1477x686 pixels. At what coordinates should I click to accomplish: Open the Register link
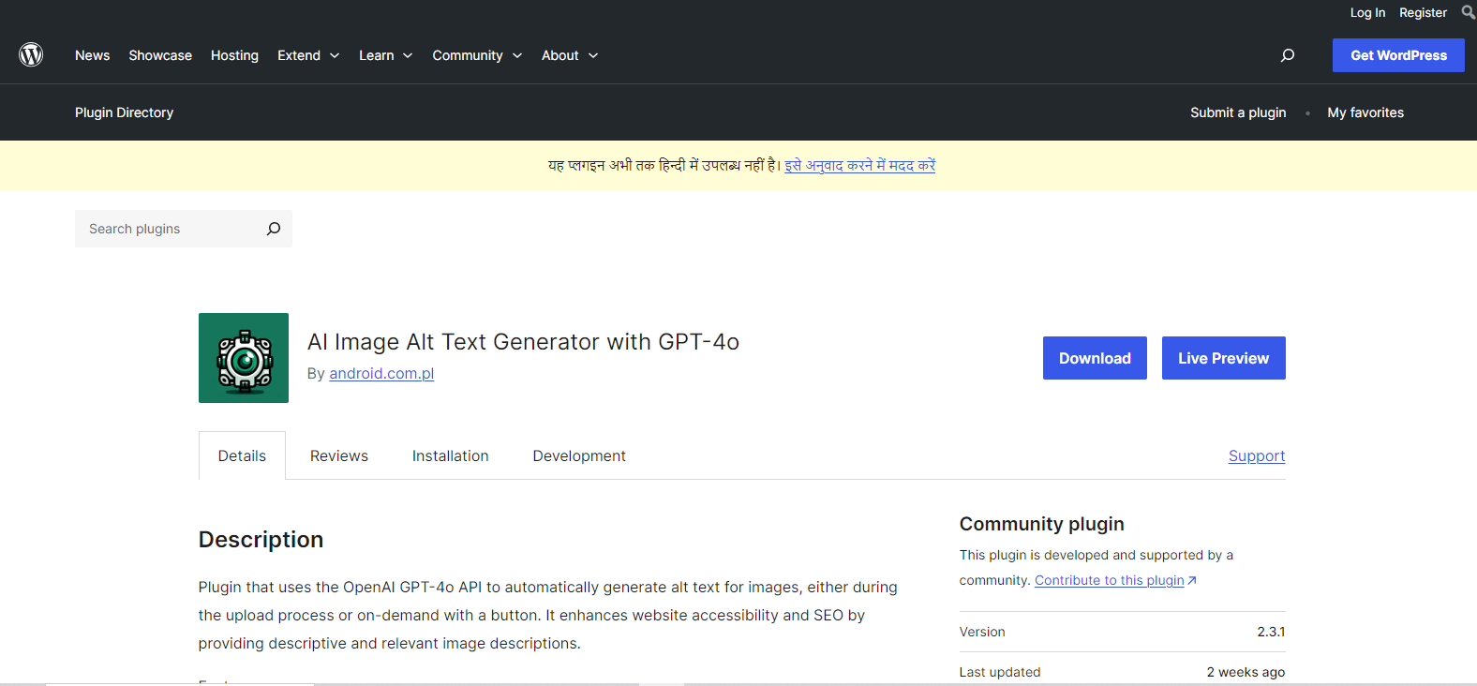coord(1423,12)
